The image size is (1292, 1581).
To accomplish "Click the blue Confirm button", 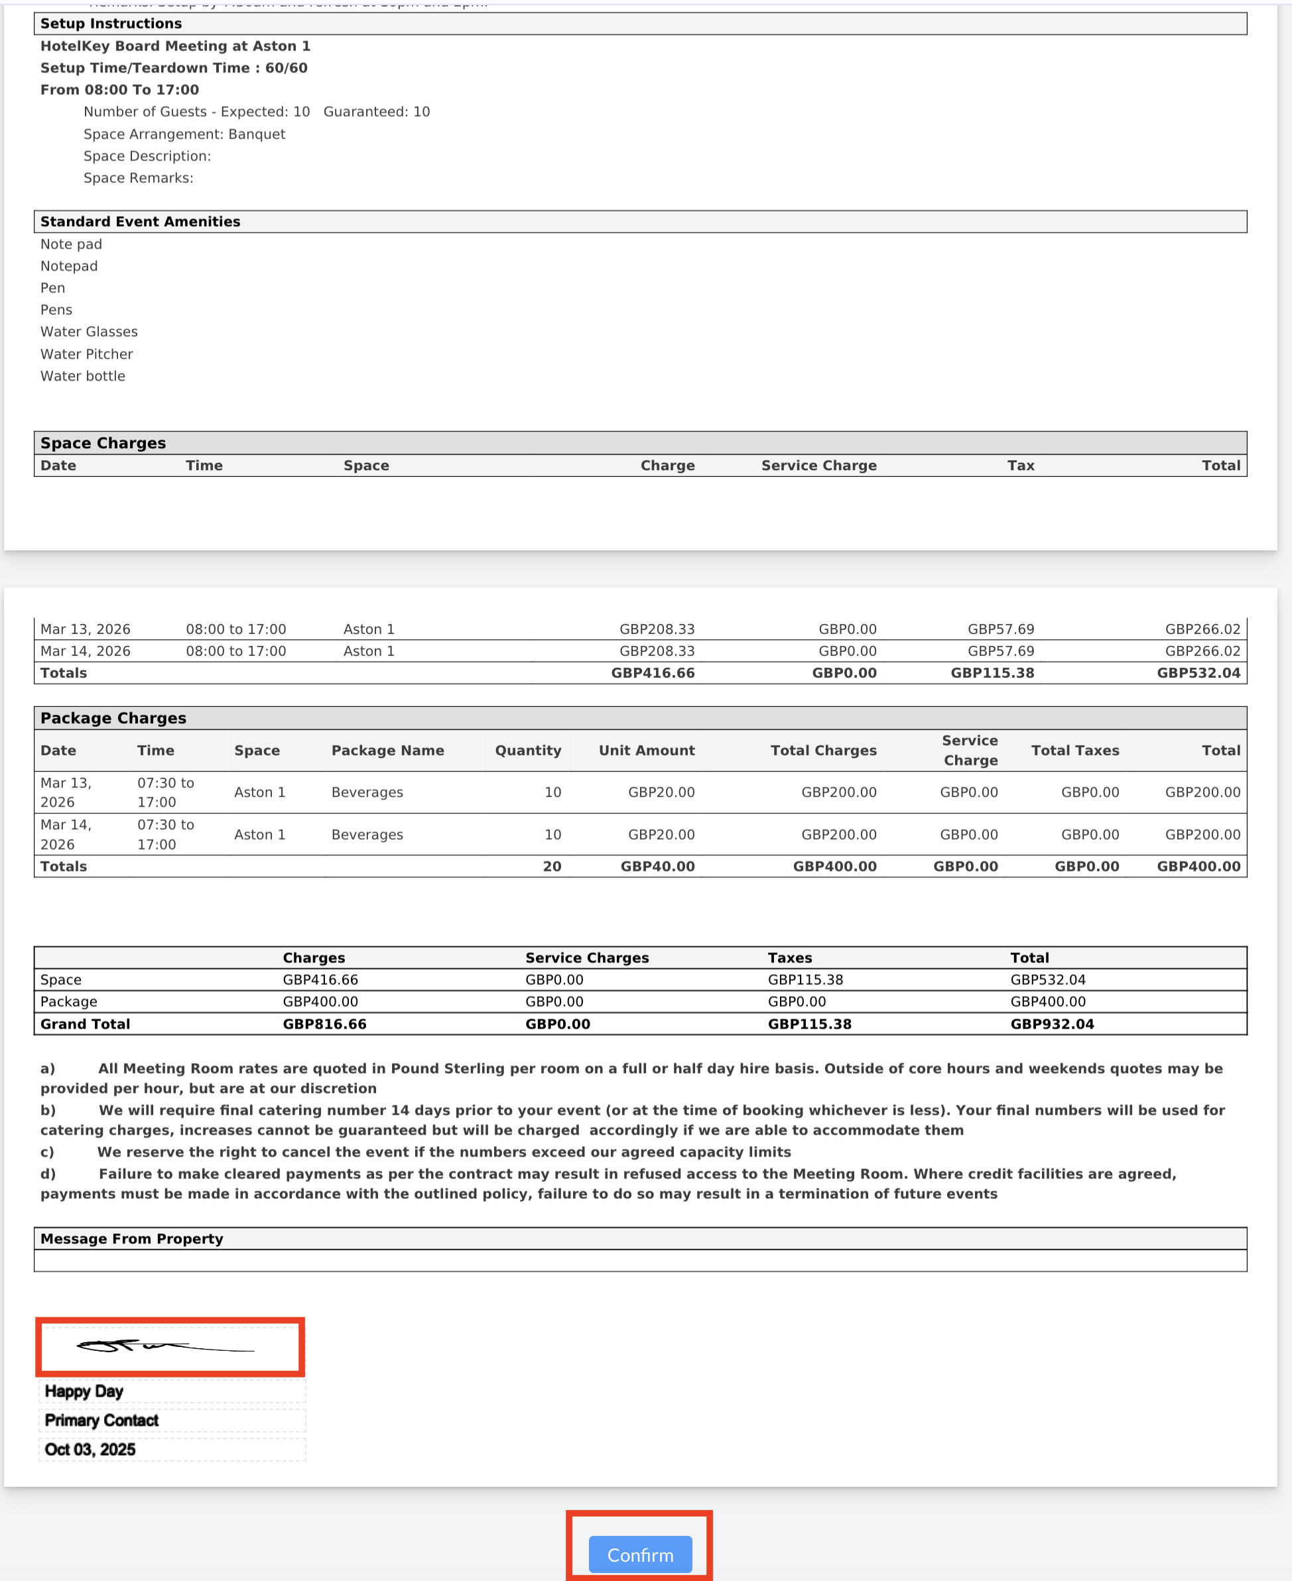I will click(639, 1554).
